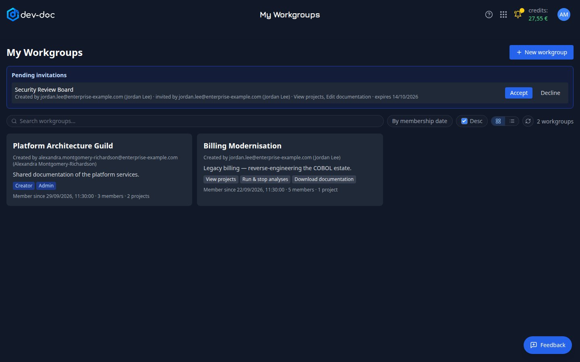580x362 pixels.
Task: Open the Platform Architecture Guild card title
Action: tap(63, 146)
